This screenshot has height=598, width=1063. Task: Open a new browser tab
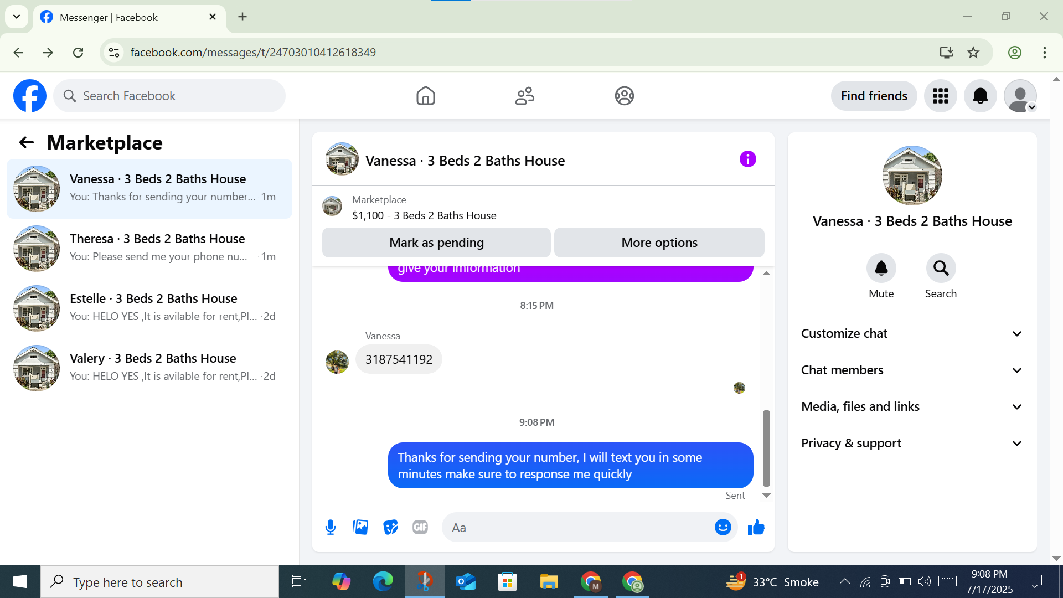(242, 17)
